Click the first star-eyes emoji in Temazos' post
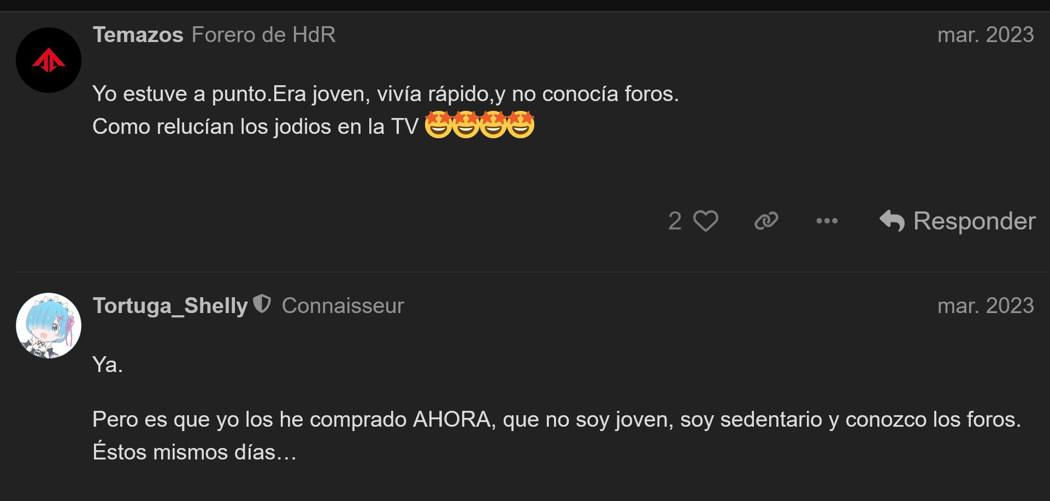The width and height of the screenshot is (1050, 501). 438,125
